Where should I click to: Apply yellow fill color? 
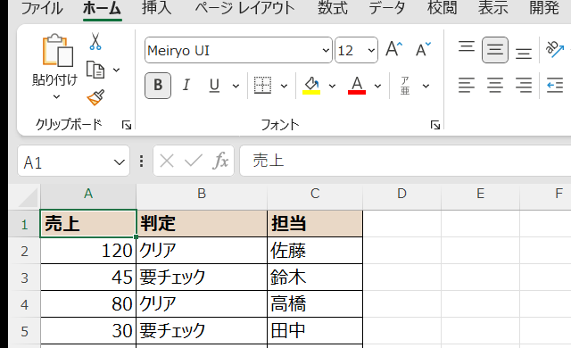pyautogui.click(x=311, y=86)
